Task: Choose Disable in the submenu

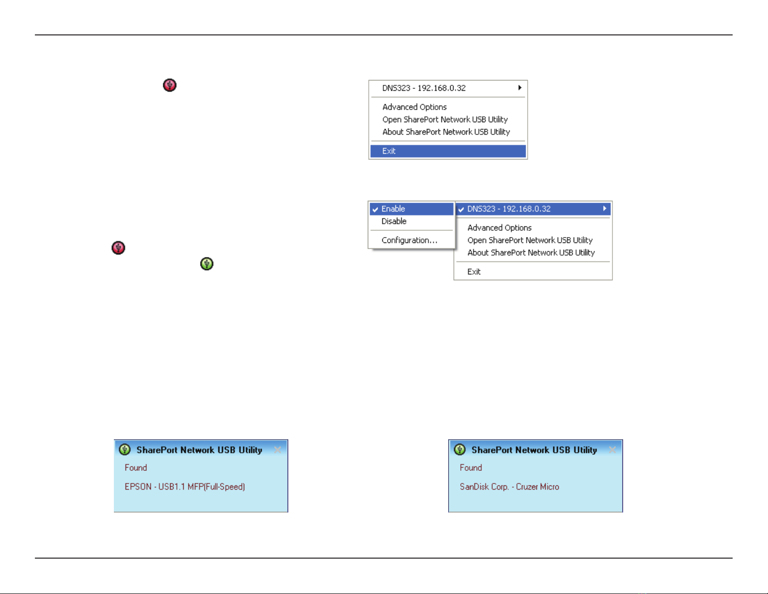Action: pos(411,221)
